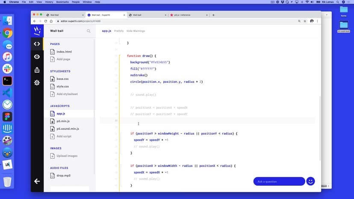Click the search icon beside Wall ball
The width and height of the screenshot is (354, 199).
point(88,31)
